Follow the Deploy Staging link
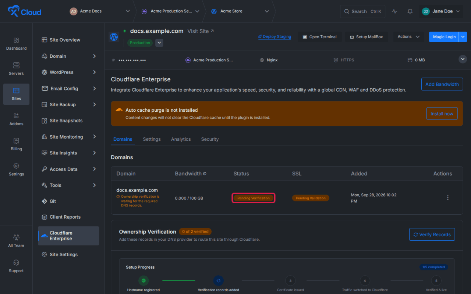 pyautogui.click(x=275, y=37)
